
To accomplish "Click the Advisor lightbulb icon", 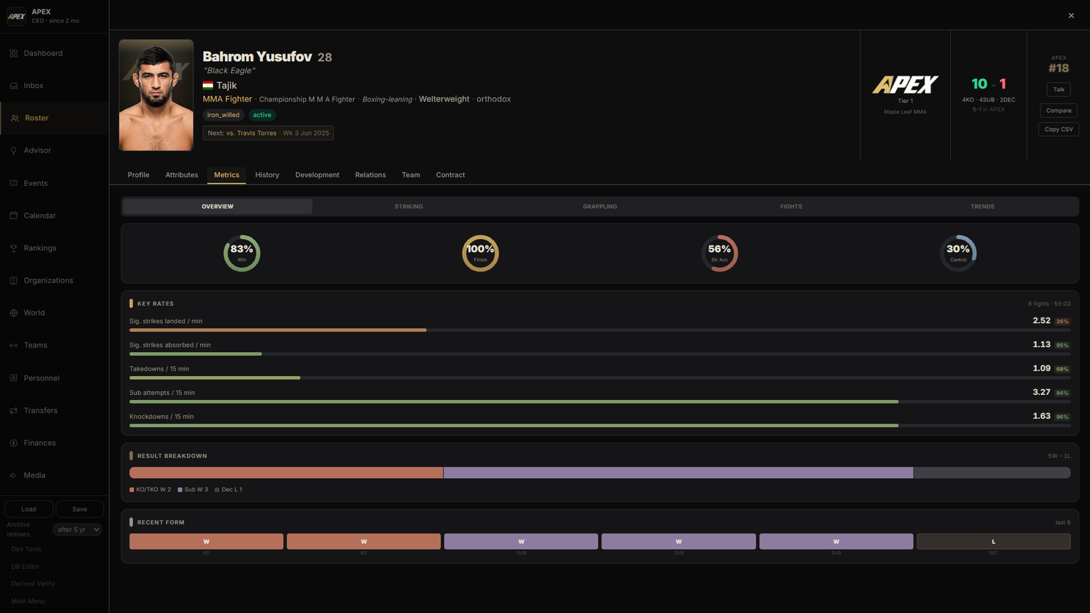I will point(14,151).
